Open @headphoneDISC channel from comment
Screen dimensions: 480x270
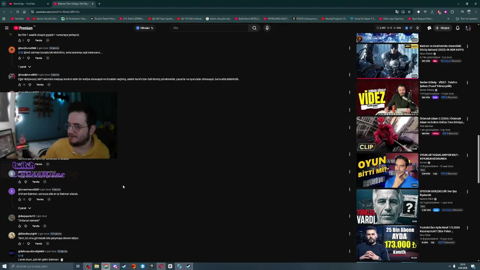click(28, 75)
